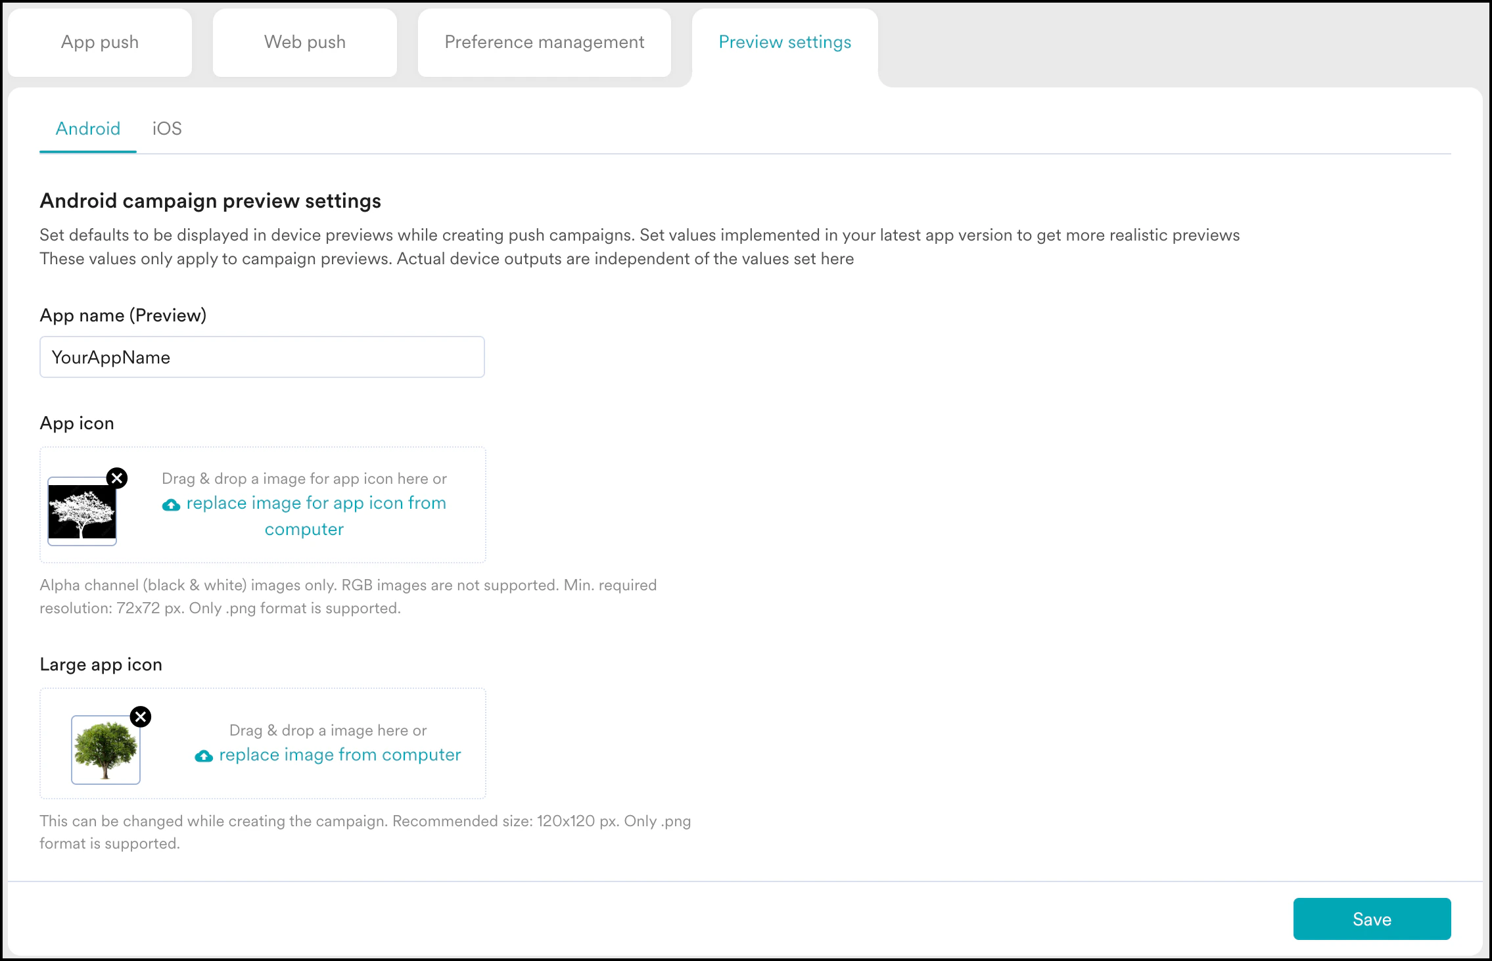Switch to the Web push tab
The image size is (1492, 961).
click(x=305, y=43)
